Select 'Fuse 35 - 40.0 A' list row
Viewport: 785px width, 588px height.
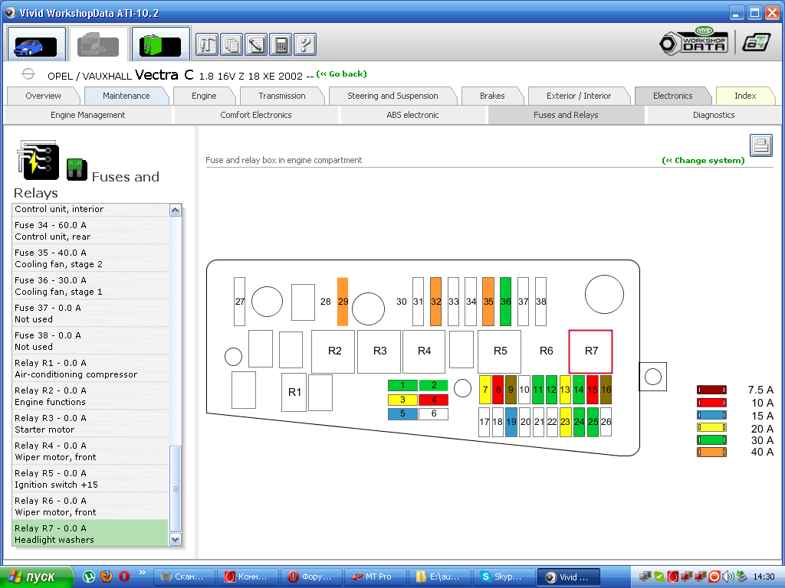point(90,259)
